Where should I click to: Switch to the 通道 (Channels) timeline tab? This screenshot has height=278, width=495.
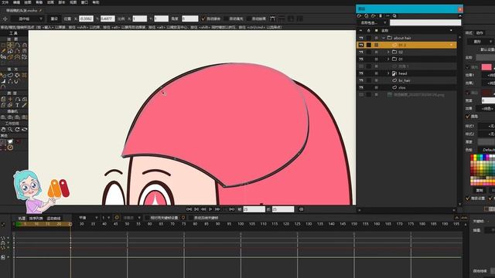[22, 218]
